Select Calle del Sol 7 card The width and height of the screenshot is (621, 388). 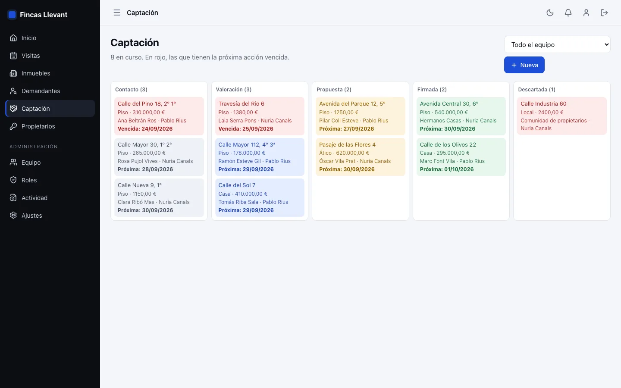(260, 197)
